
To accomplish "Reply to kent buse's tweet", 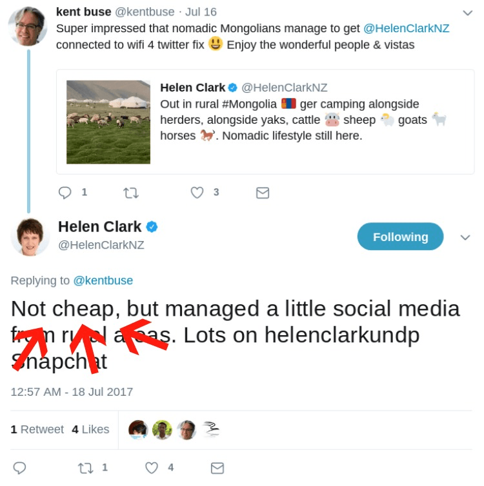I will tap(65, 193).
